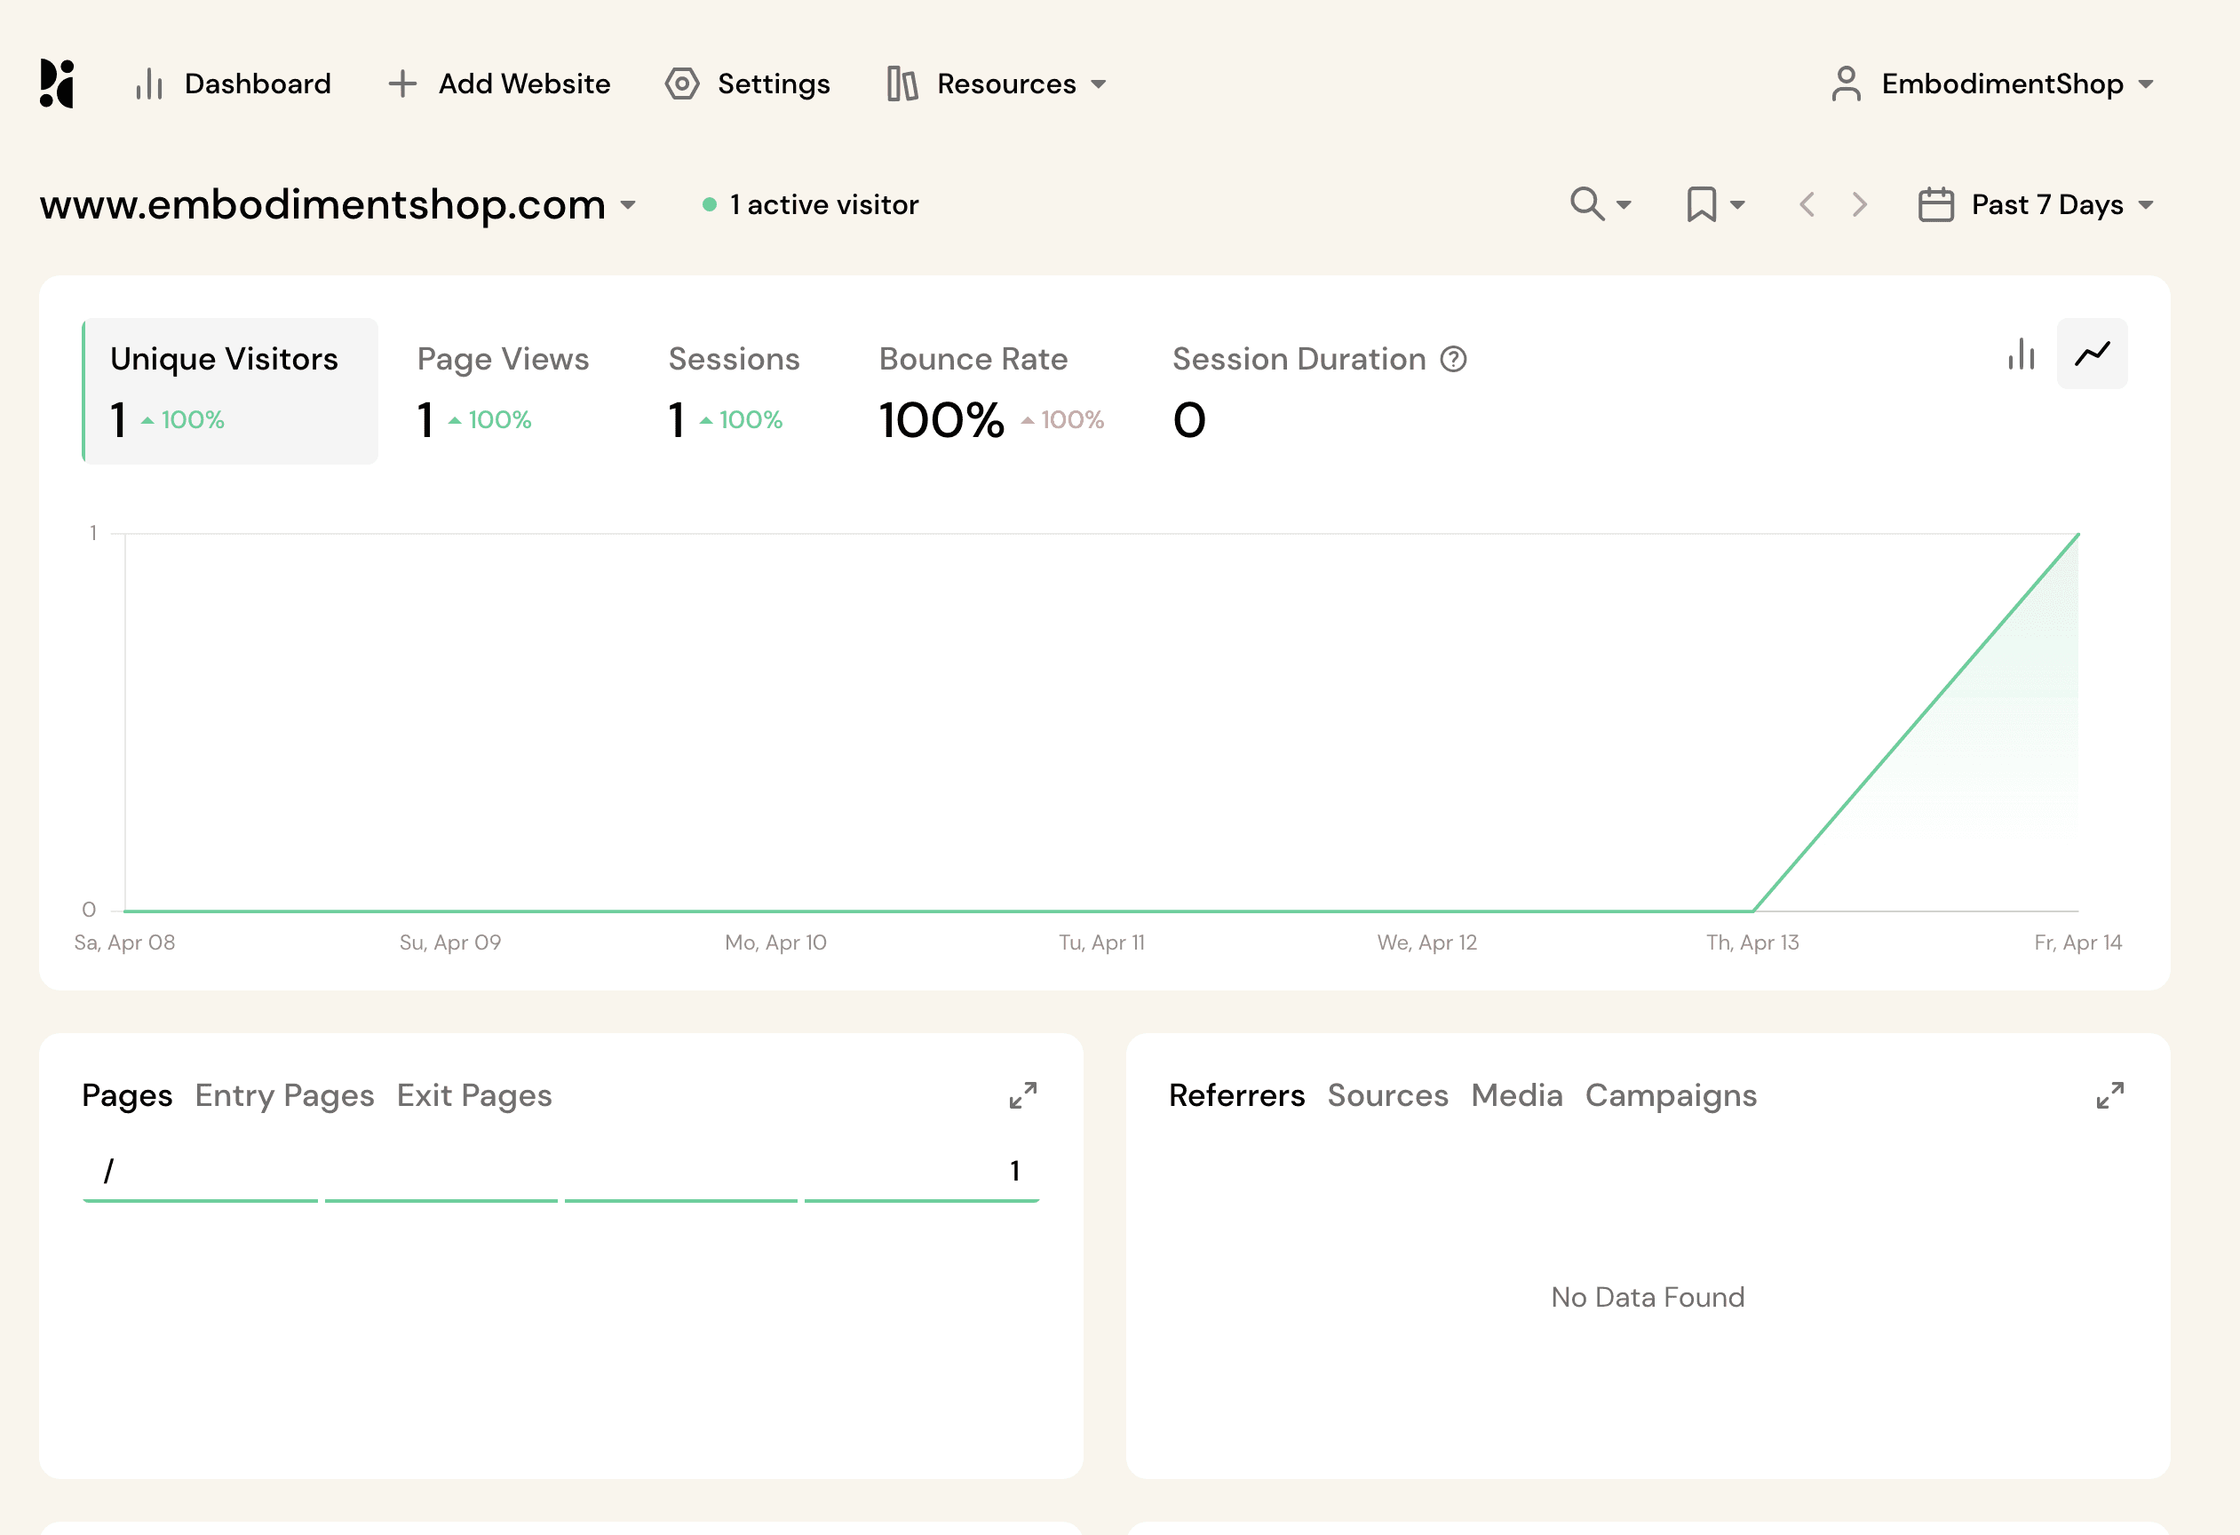The height and width of the screenshot is (1535, 2240).
Task: Open Settings page
Action: [x=747, y=84]
